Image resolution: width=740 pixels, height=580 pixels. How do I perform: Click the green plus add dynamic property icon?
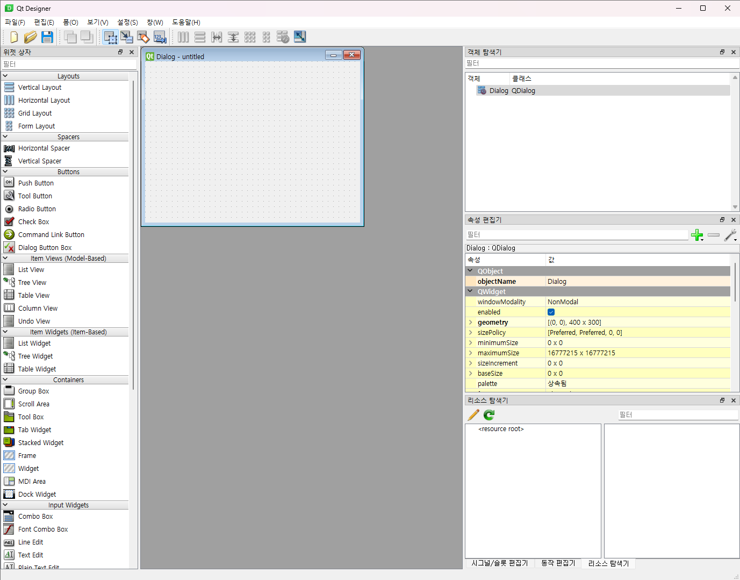coord(697,235)
